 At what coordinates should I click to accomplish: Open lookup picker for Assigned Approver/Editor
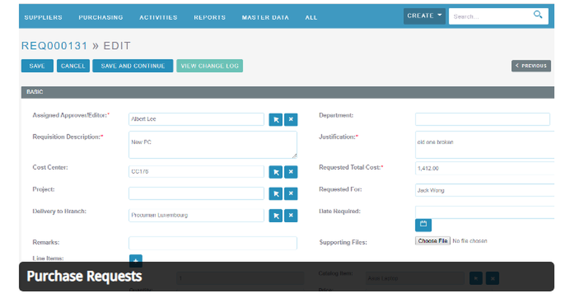tap(275, 120)
